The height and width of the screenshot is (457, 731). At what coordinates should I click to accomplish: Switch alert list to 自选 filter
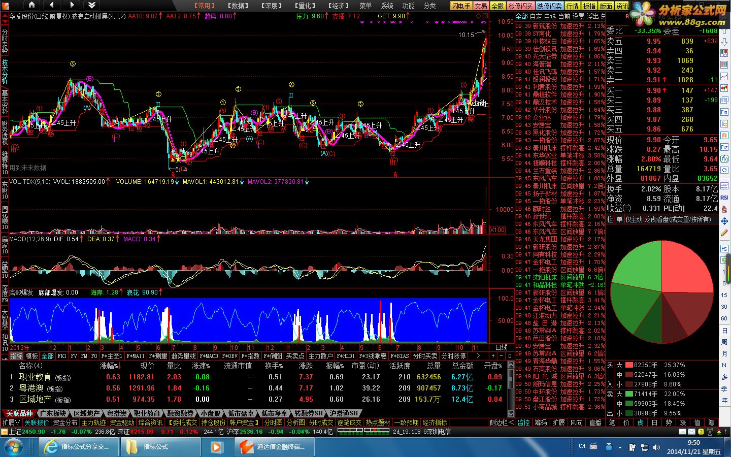[550, 16]
